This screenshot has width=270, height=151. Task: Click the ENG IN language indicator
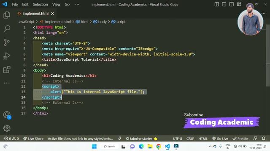pyautogui.click(x=228, y=146)
